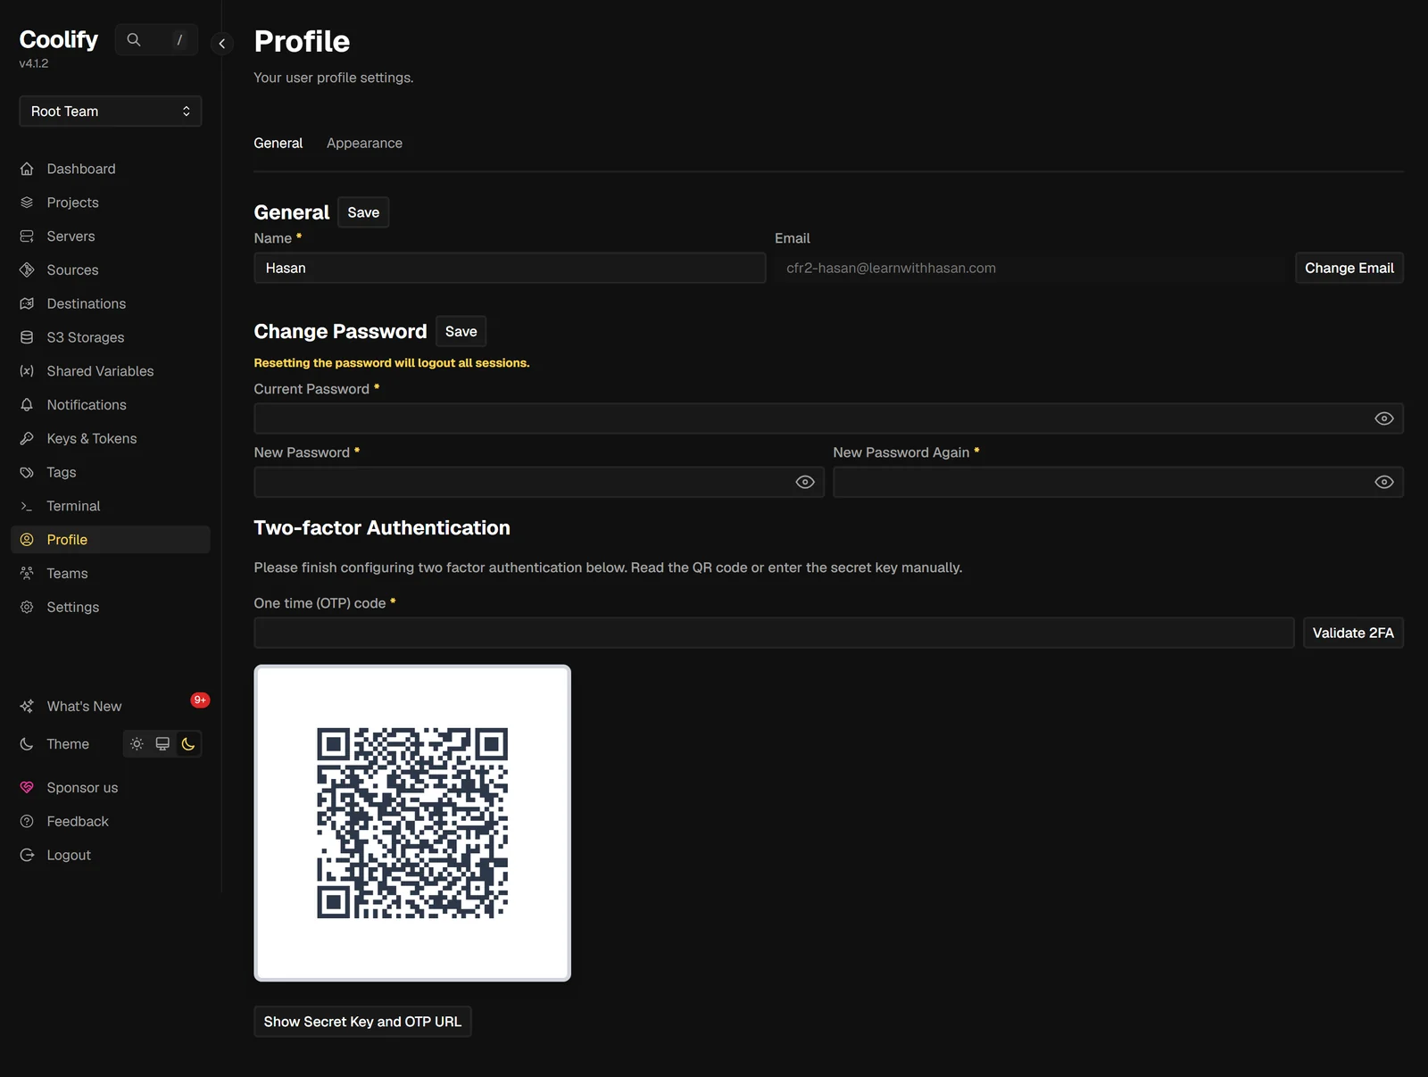The height and width of the screenshot is (1077, 1428).
Task: Click the Projects stack icon
Action: [27, 203]
